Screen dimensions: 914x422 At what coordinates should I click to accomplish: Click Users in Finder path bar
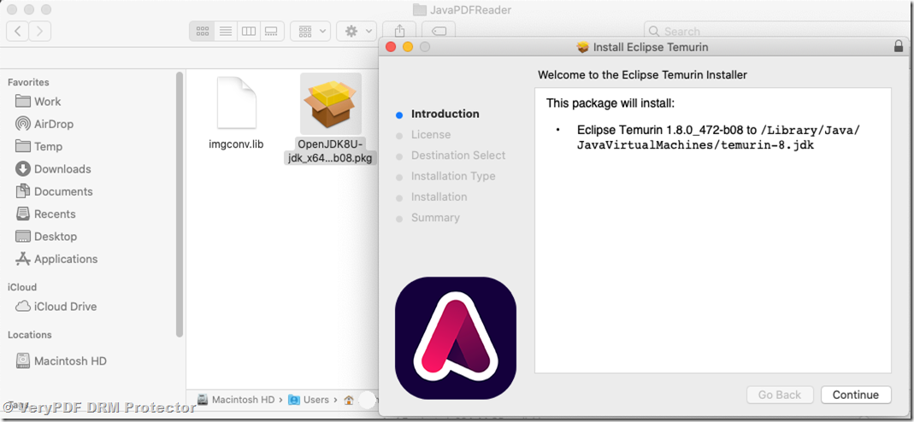pyautogui.click(x=309, y=400)
